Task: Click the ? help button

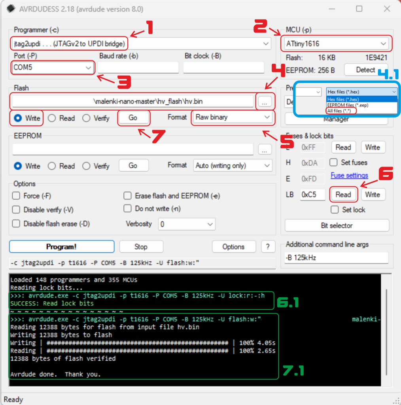Action: point(268,247)
